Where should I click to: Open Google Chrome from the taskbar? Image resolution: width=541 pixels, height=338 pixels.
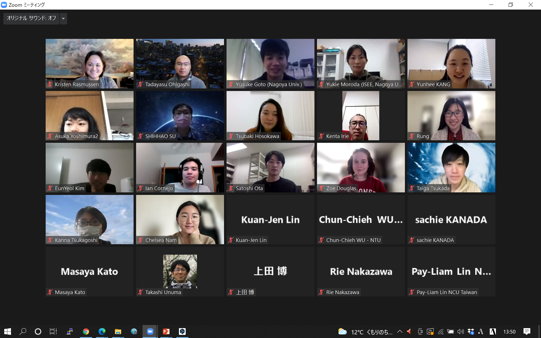(86, 332)
